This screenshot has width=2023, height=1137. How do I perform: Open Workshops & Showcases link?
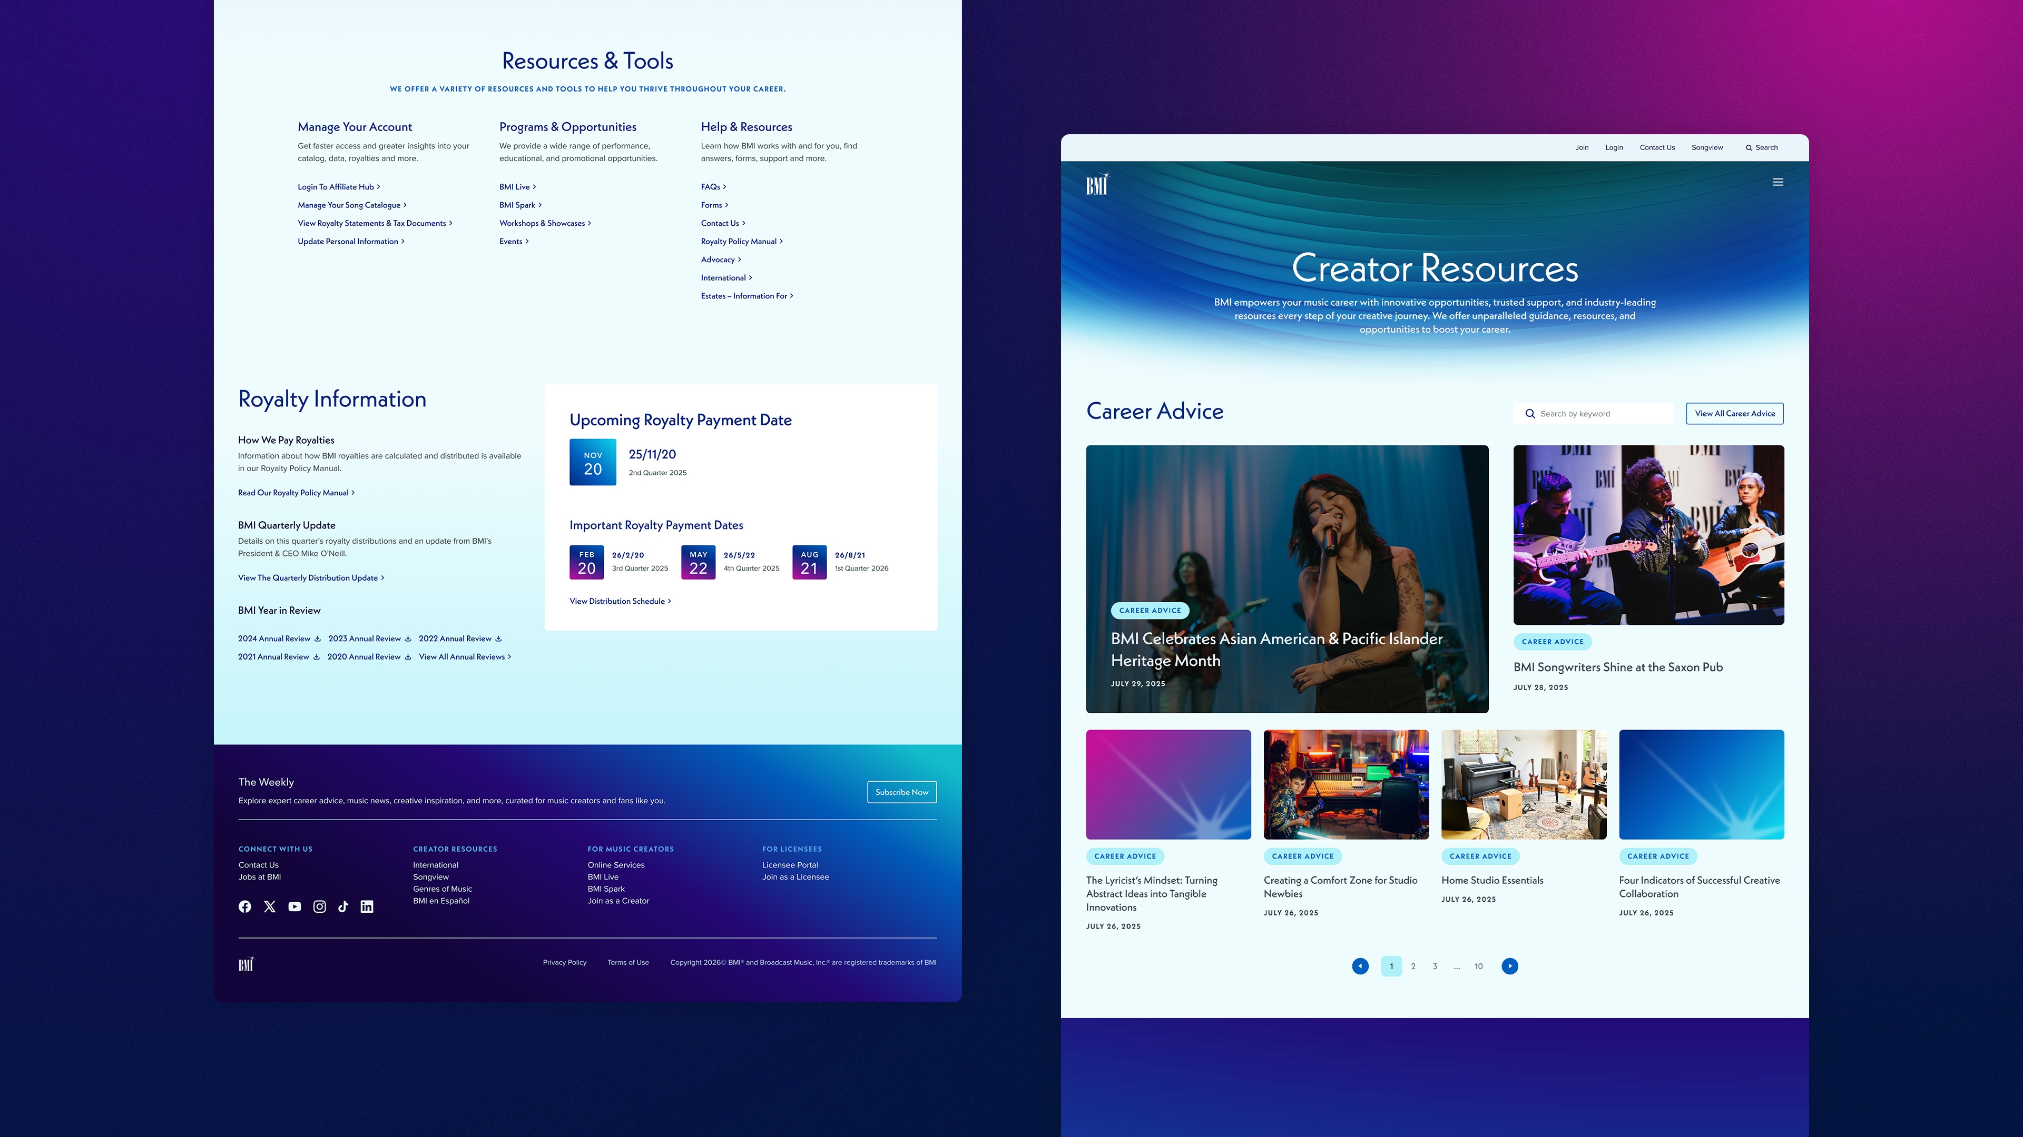pos(545,224)
